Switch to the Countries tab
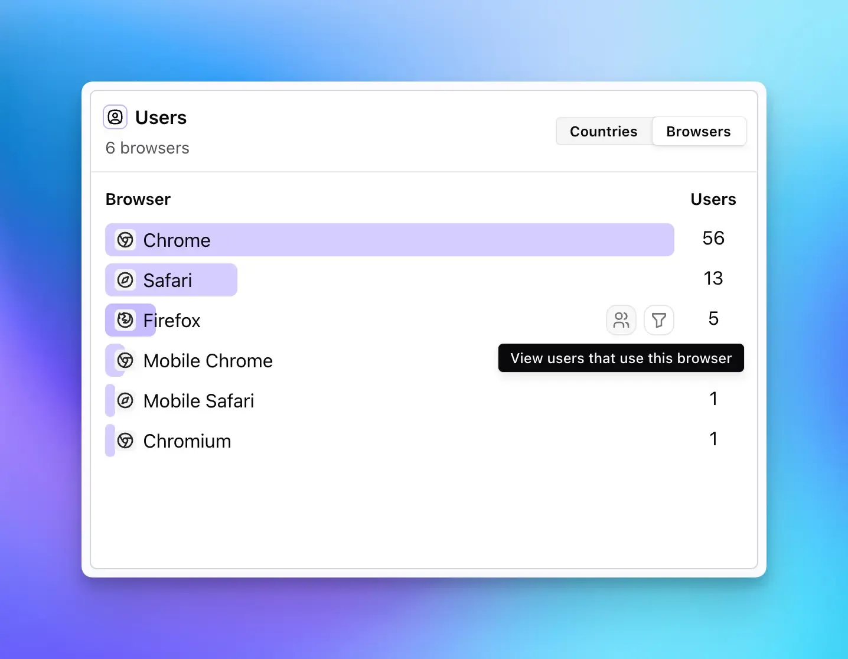 [x=603, y=131]
